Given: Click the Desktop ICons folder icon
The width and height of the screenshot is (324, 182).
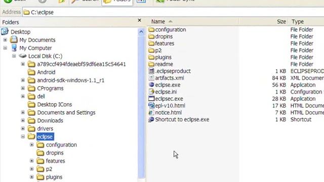Looking at the screenshot, I should click(31, 104).
